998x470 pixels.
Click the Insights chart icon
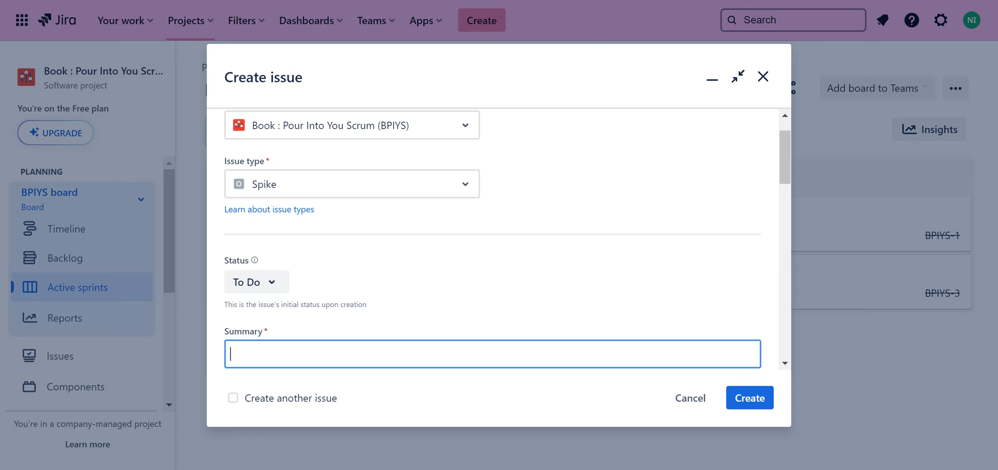point(909,129)
